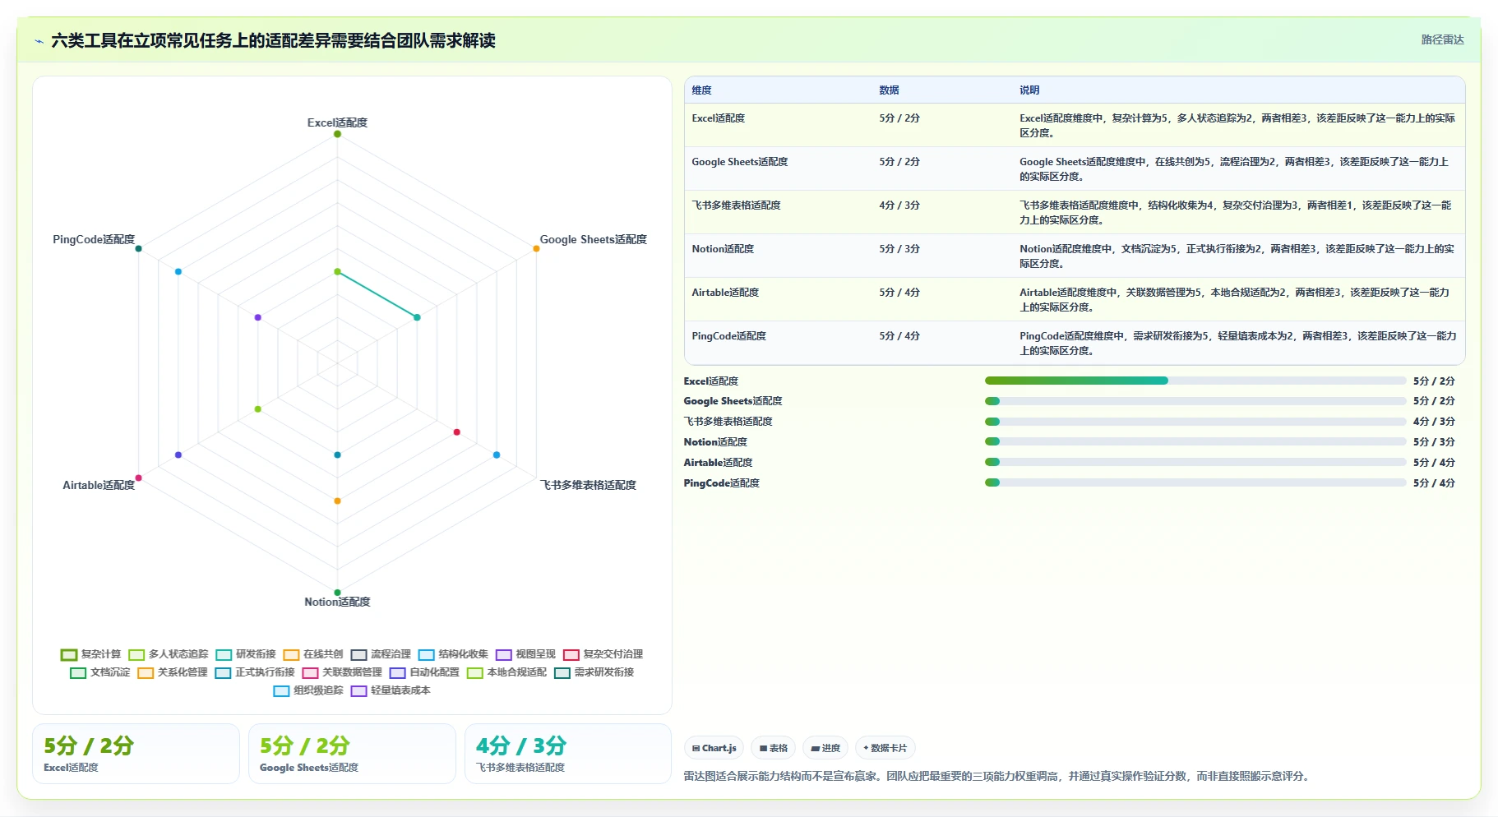Open the Google Sheets适配度 data card
The height and width of the screenshot is (817, 1498).
(352, 754)
